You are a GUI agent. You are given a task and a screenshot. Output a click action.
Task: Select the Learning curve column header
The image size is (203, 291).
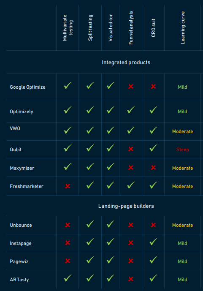pyautogui.click(x=183, y=28)
